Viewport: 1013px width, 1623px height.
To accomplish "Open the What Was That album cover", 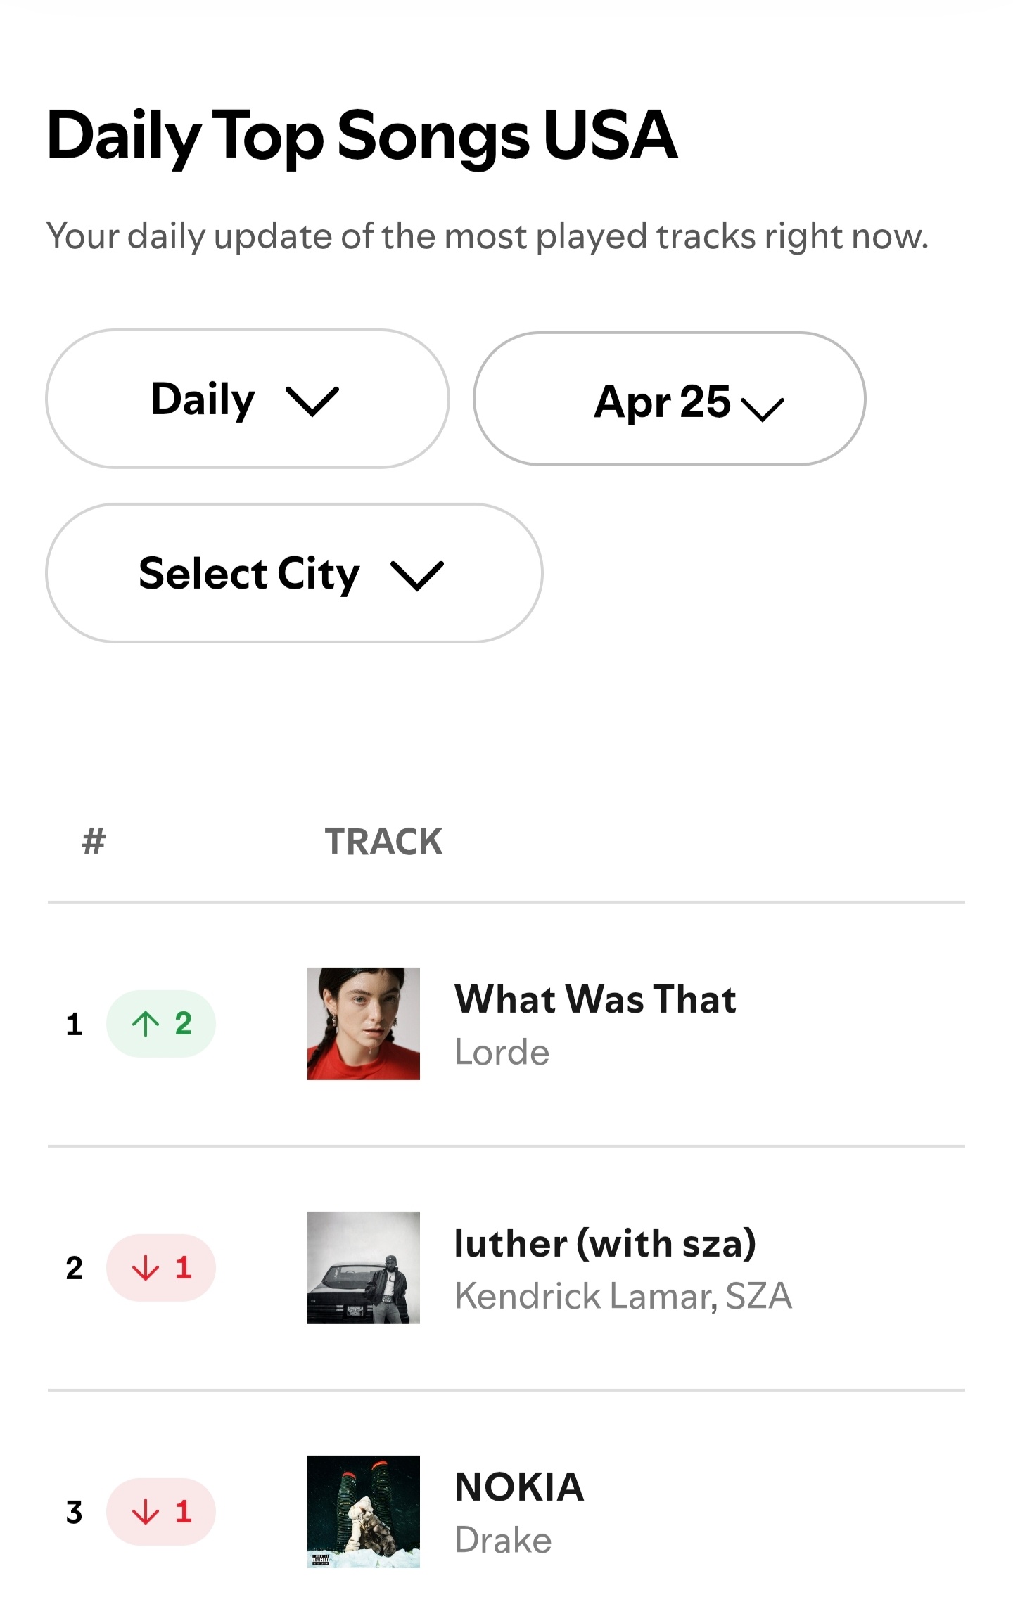I will (x=364, y=1024).
